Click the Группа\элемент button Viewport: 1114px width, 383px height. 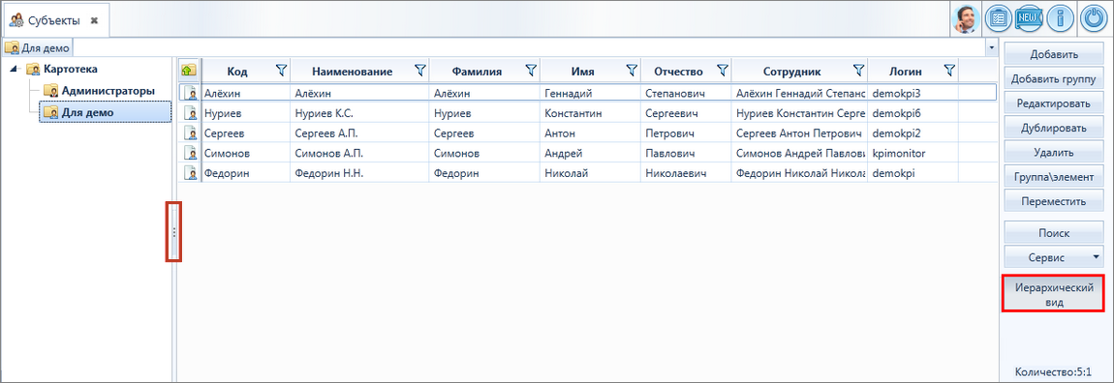pos(1054,177)
